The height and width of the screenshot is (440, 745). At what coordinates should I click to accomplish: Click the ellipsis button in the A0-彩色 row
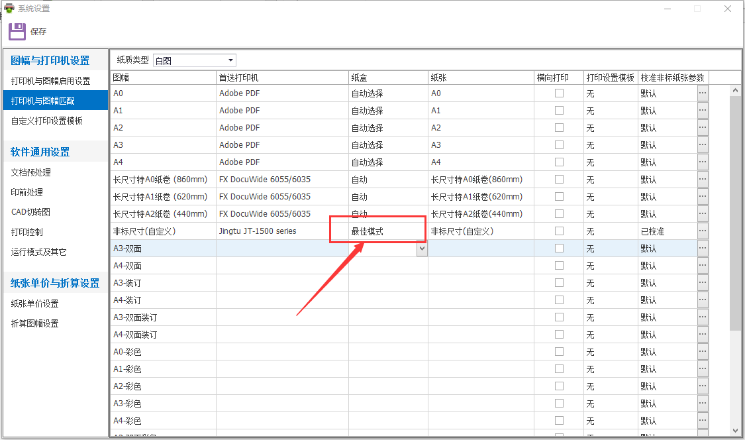703,352
